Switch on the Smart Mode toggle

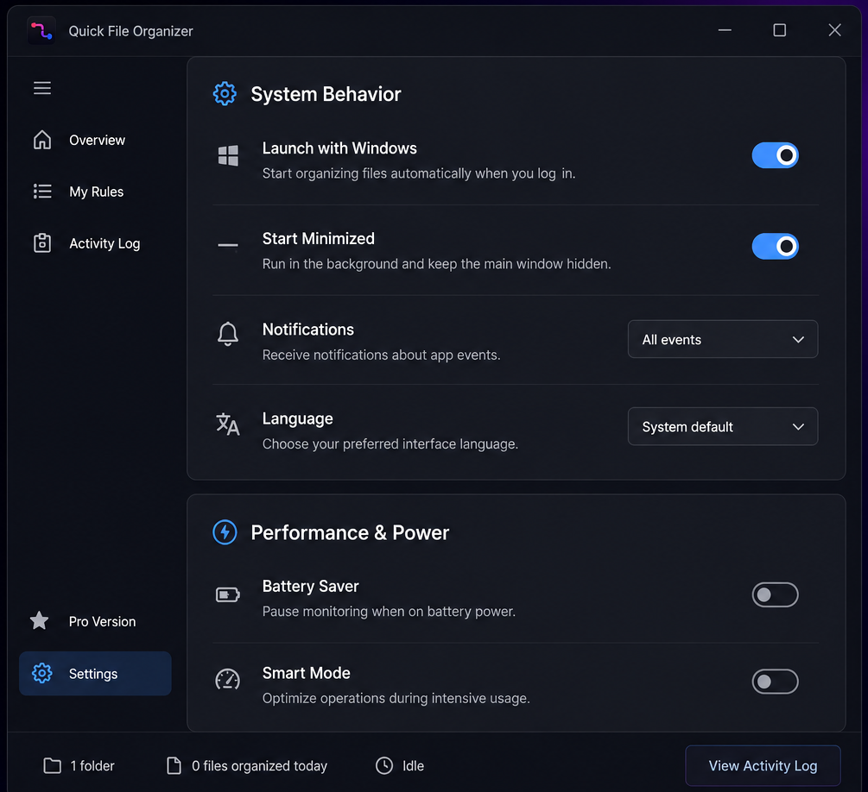[775, 682]
